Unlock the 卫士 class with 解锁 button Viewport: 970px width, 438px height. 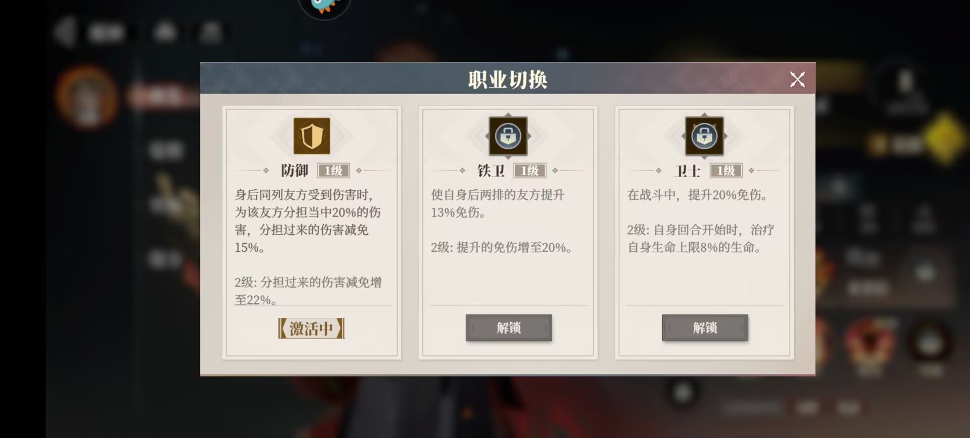[705, 328]
